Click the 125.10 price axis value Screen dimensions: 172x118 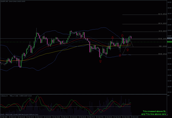(170, 19)
